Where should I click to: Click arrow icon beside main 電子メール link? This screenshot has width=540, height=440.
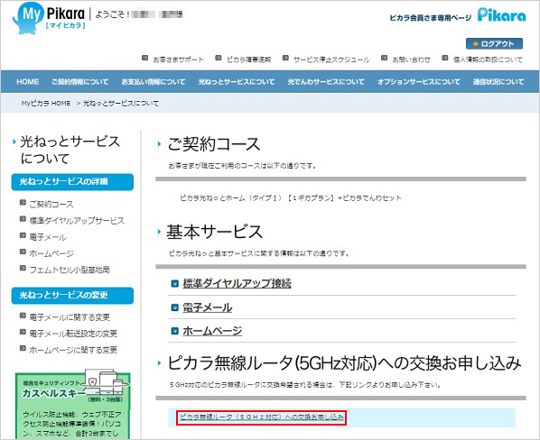(x=175, y=307)
